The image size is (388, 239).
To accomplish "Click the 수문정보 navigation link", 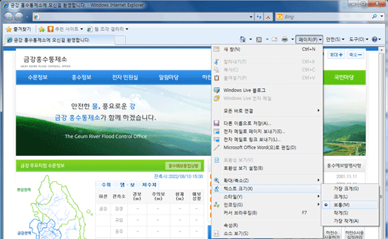I will pos(38,77).
